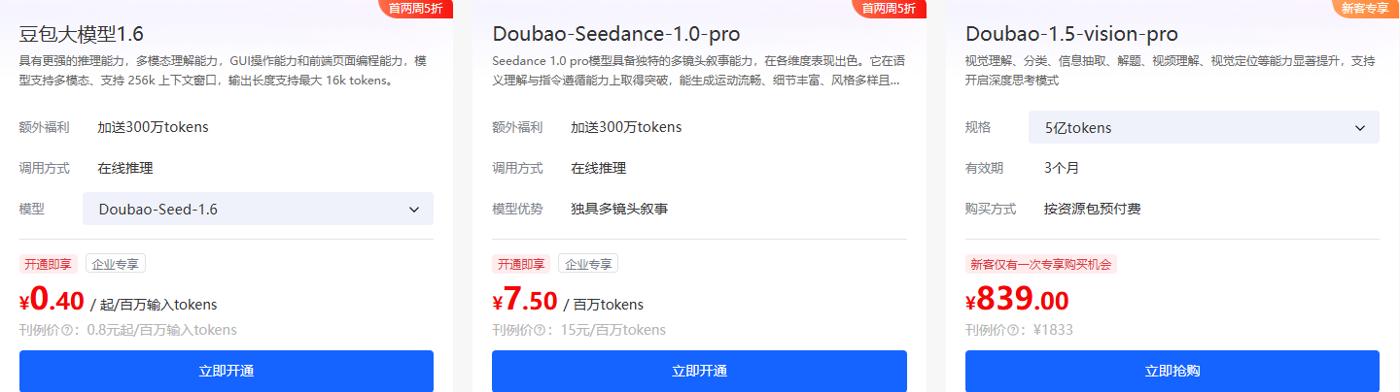This screenshot has height=392, width=1400.
Task: Click the help icon beside 刊例价 in 豆包大模型1.6 card
Action: click(x=67, y=330)
